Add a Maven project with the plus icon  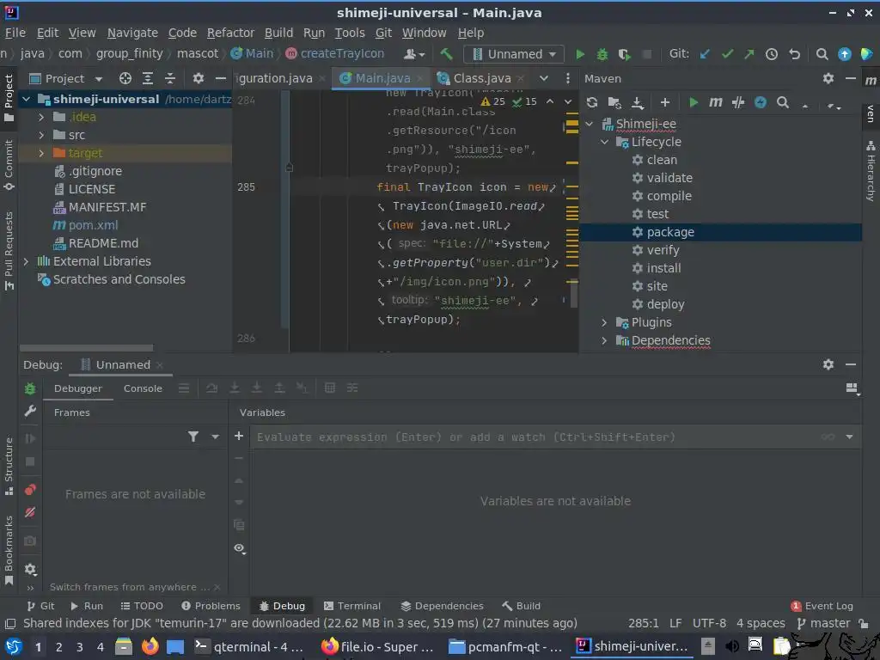click(x=665, y=102)
